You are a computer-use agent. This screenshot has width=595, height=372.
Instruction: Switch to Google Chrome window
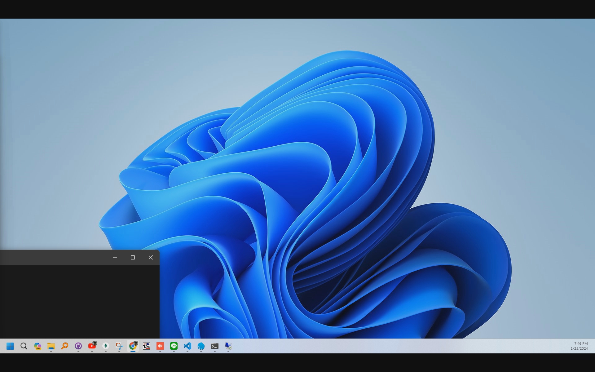pos(133,346)
